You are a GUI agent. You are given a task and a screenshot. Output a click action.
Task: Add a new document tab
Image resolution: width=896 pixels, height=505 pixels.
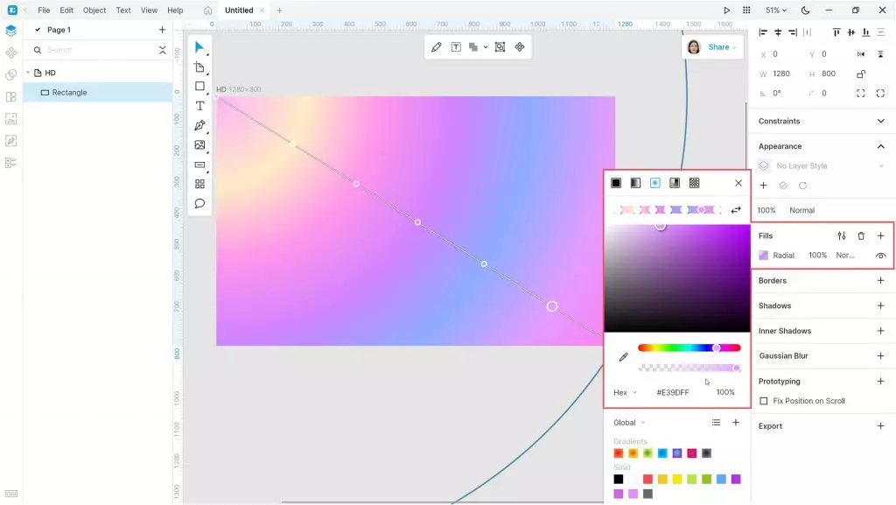click(x=279, y=11)
